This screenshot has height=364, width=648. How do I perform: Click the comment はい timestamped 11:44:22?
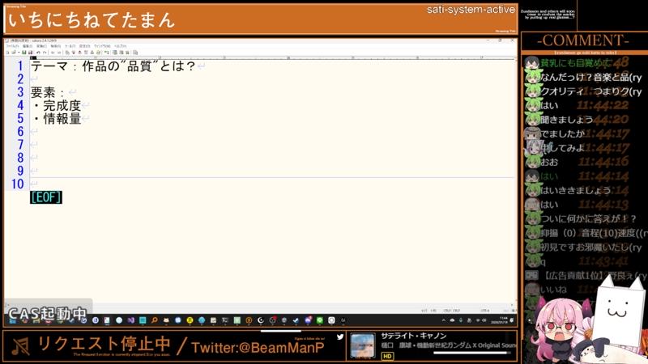(x=549, y=106)
